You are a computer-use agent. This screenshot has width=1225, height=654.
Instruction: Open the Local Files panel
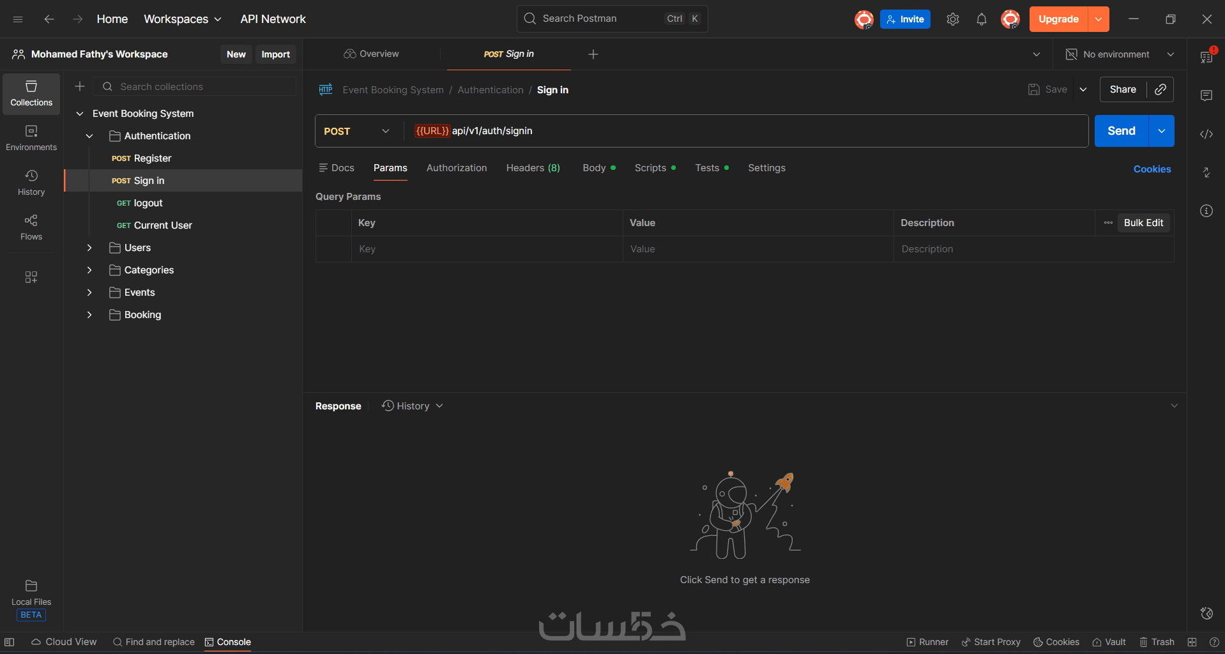(31, 600)
